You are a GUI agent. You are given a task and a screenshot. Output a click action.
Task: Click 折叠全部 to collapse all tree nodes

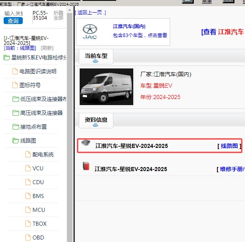(59, 15)
